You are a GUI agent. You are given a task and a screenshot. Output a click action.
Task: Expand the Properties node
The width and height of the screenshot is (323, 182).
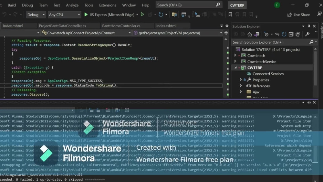pyautogui.click(x=241, y=80)
